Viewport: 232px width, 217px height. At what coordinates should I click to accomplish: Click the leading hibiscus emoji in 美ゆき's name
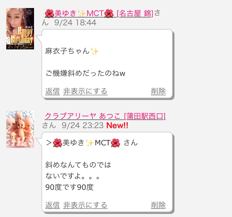coord(49,14)
